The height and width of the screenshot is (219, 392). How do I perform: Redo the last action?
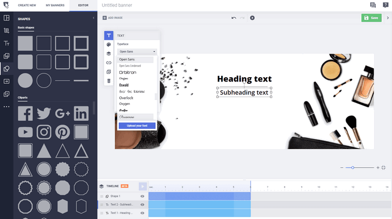pos(242,18)
